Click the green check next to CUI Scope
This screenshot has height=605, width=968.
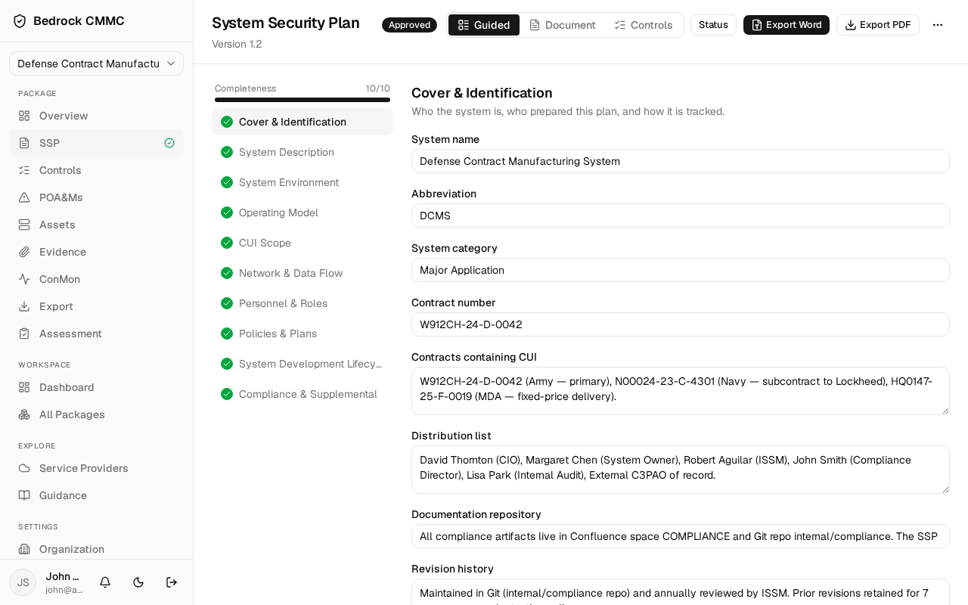[227, 243]
